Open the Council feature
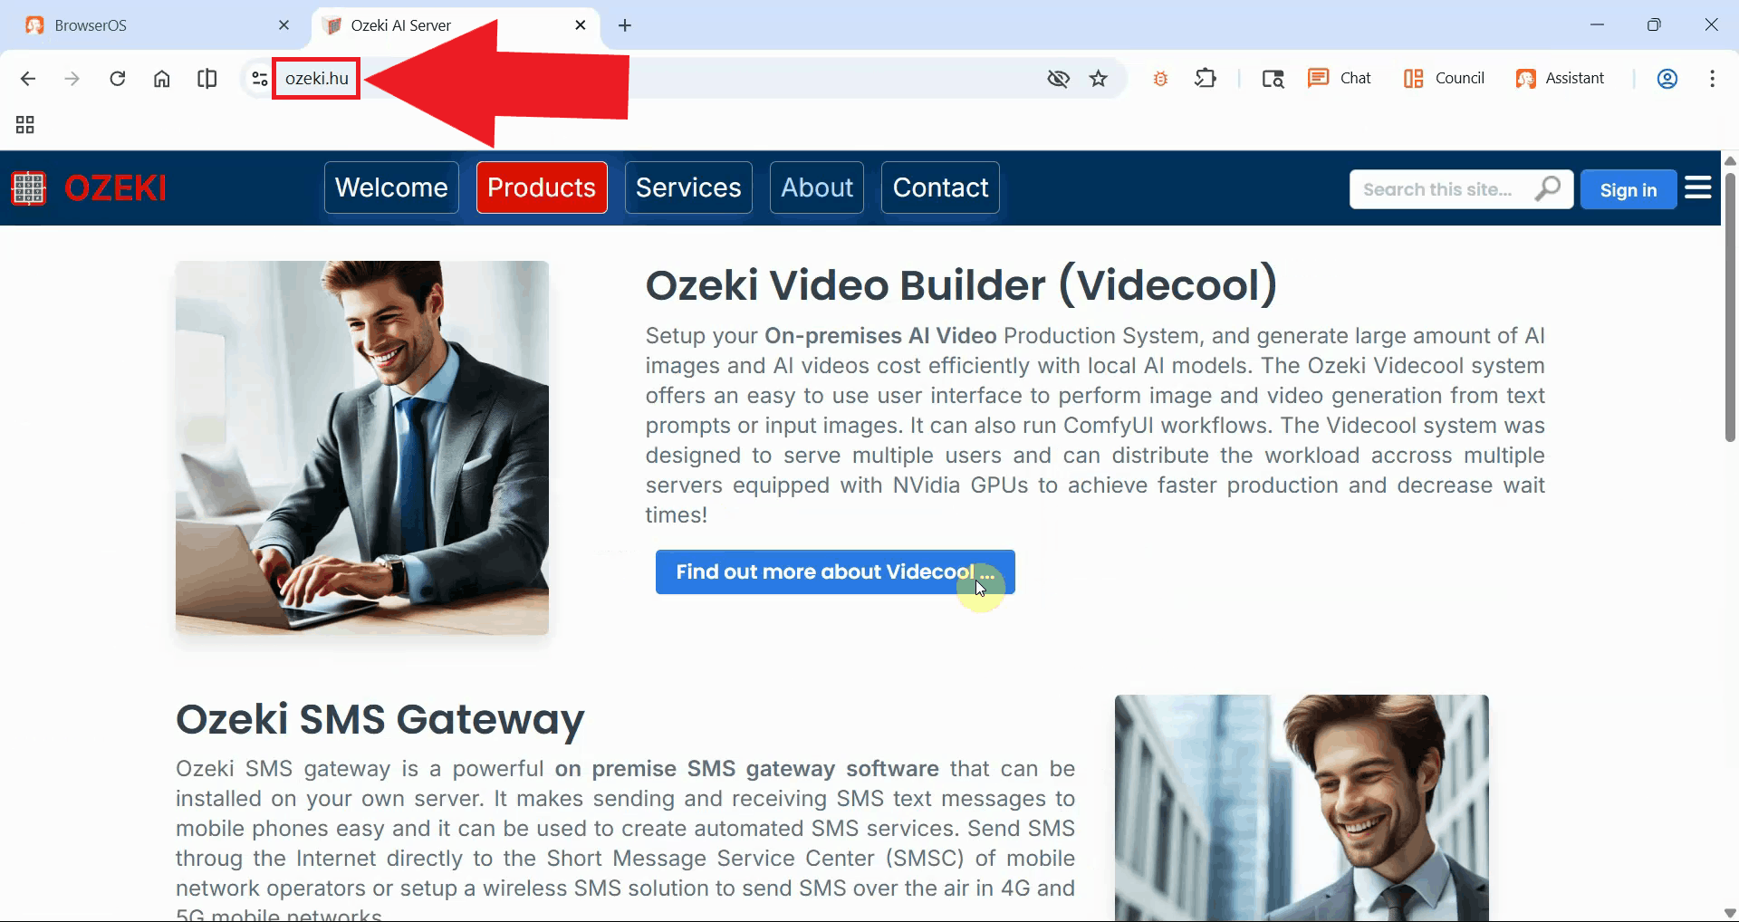The width and height of the screenshot is (1739, 922). [x=1444, y=78]
